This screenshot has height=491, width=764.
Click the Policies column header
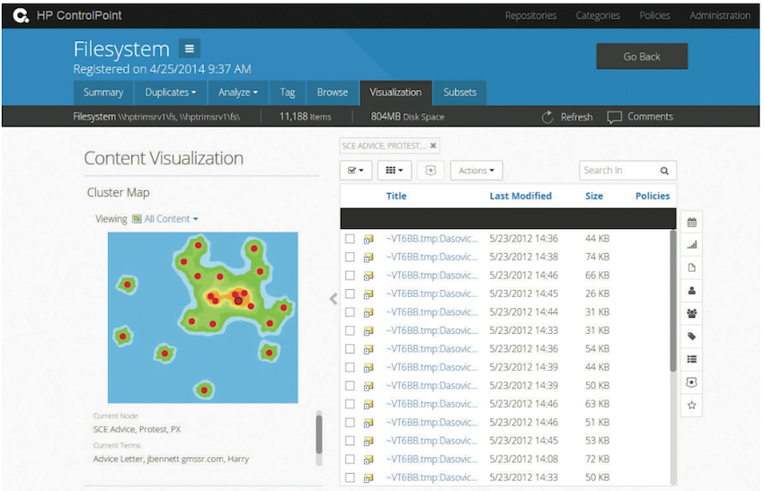point(653,196)
